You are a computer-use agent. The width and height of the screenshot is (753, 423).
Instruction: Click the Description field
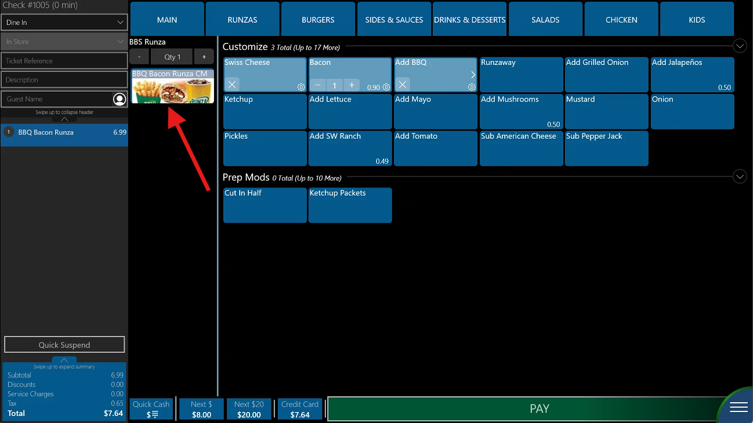(64, 80)
